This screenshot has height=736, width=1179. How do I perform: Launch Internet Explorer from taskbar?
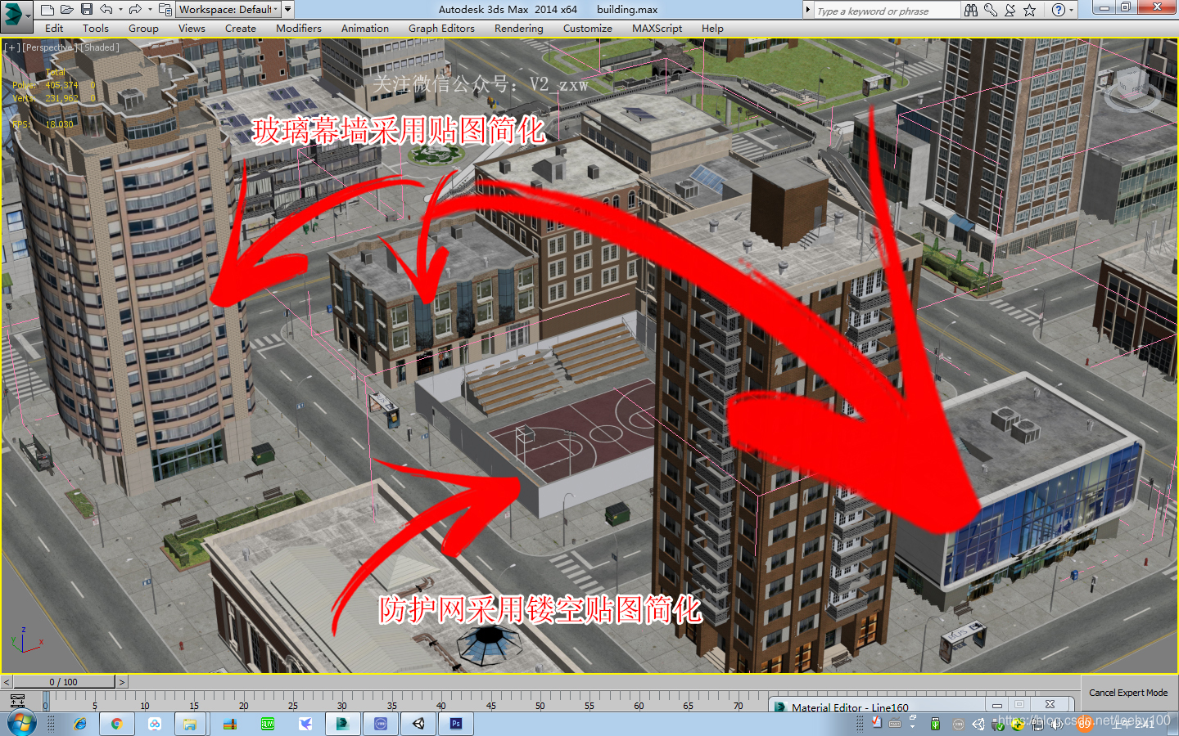pyautogui.click(x=79, y=724)
